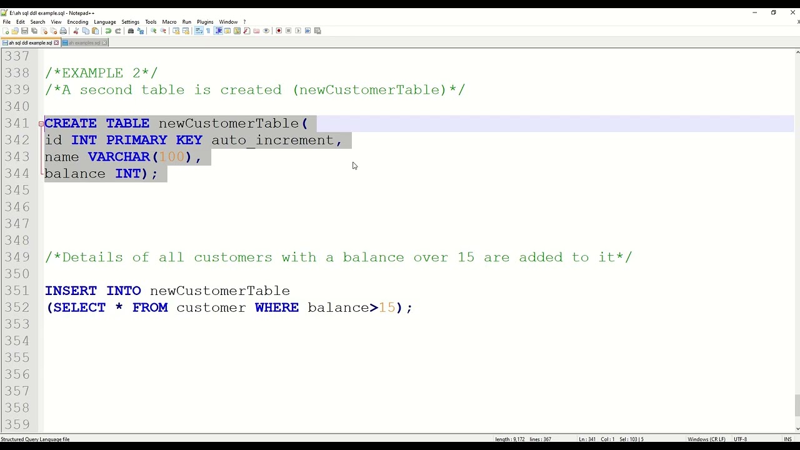Image resolution: width=800 pixels, height=450 pixels.
Task: Click the scrollbar up arrow
Action: click(x=797, y=52)
